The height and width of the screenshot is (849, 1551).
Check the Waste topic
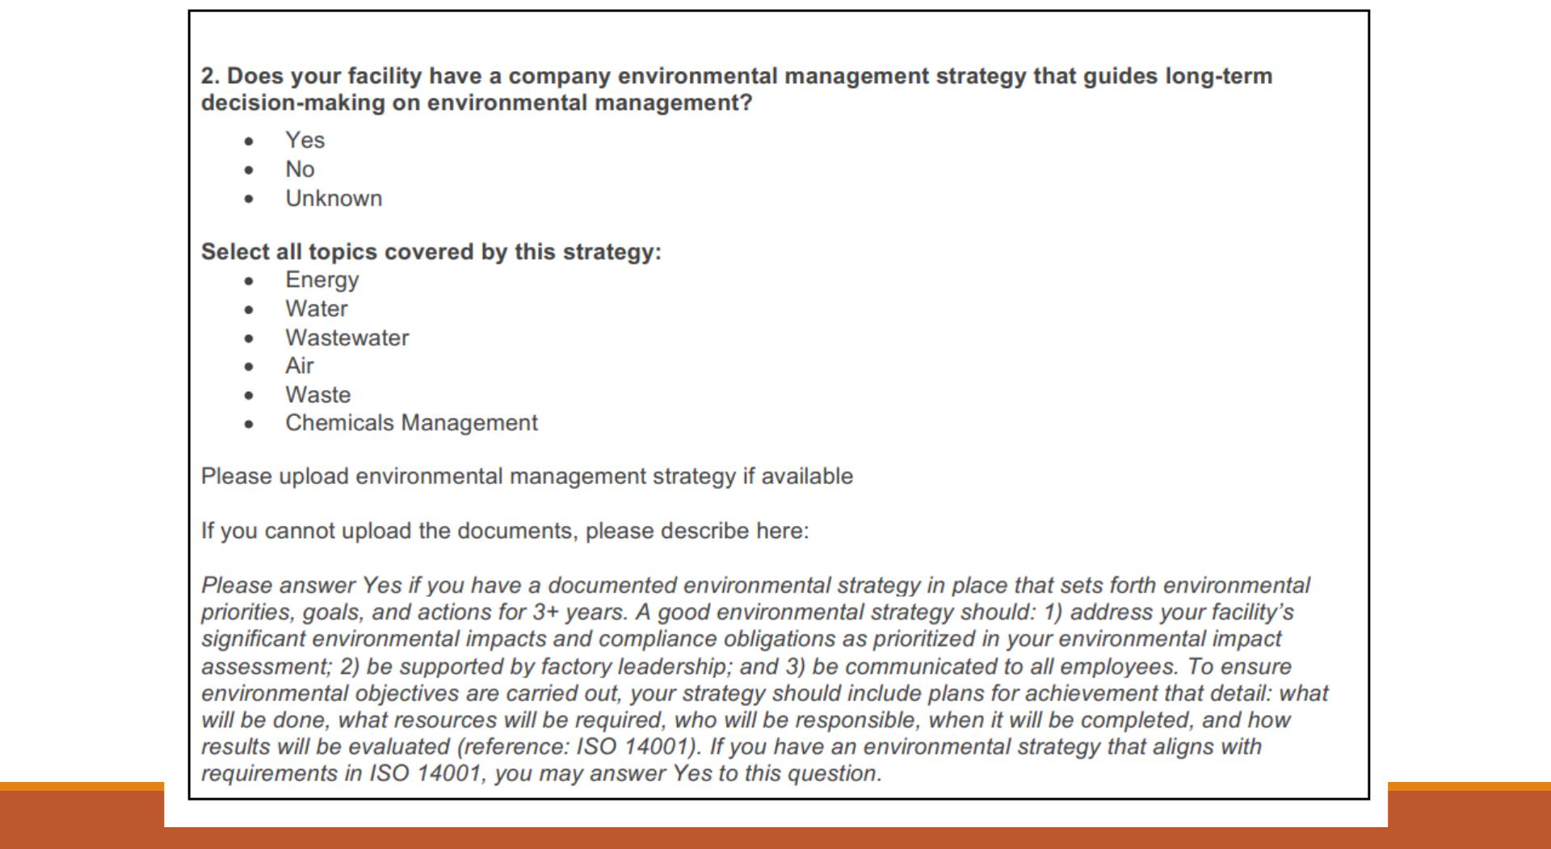pos(317,395)
